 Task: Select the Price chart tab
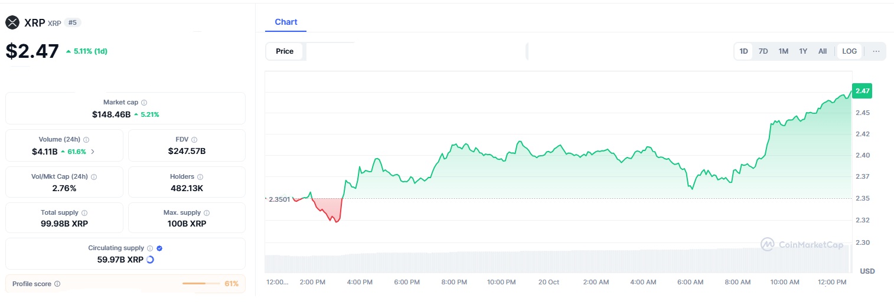click(x=285, y=51)
